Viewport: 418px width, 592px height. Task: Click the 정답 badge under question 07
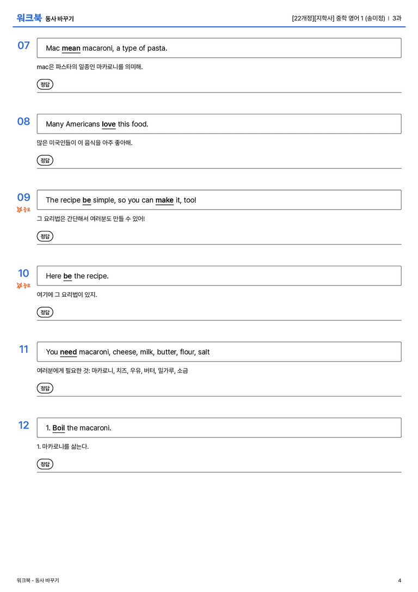pyautogui.click(x=45, y=84)
